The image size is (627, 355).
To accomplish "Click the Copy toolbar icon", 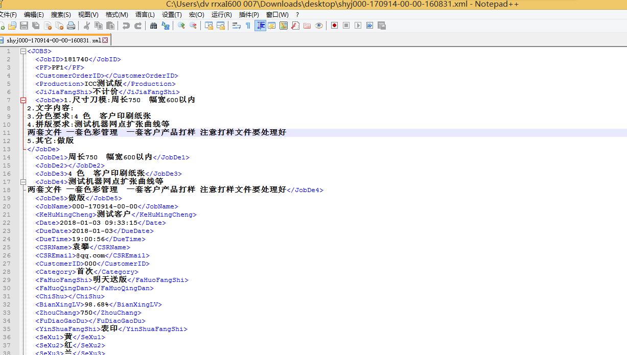I will (99, 26).
